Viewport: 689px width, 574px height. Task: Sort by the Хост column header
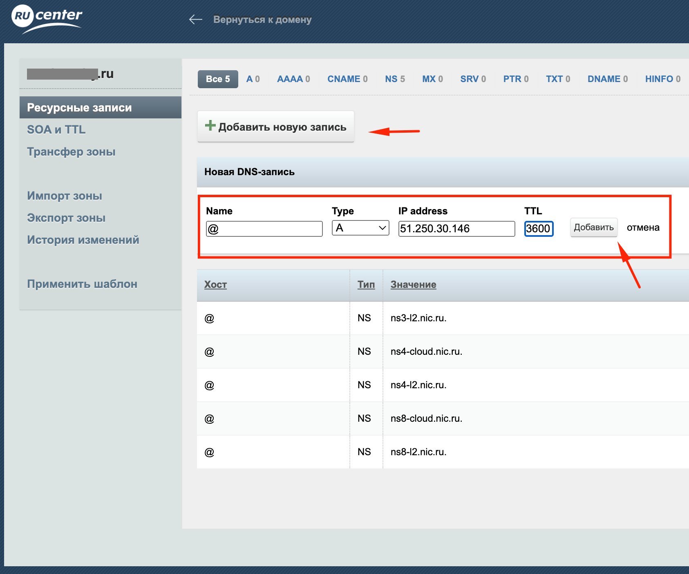click(x=215, y=285)
